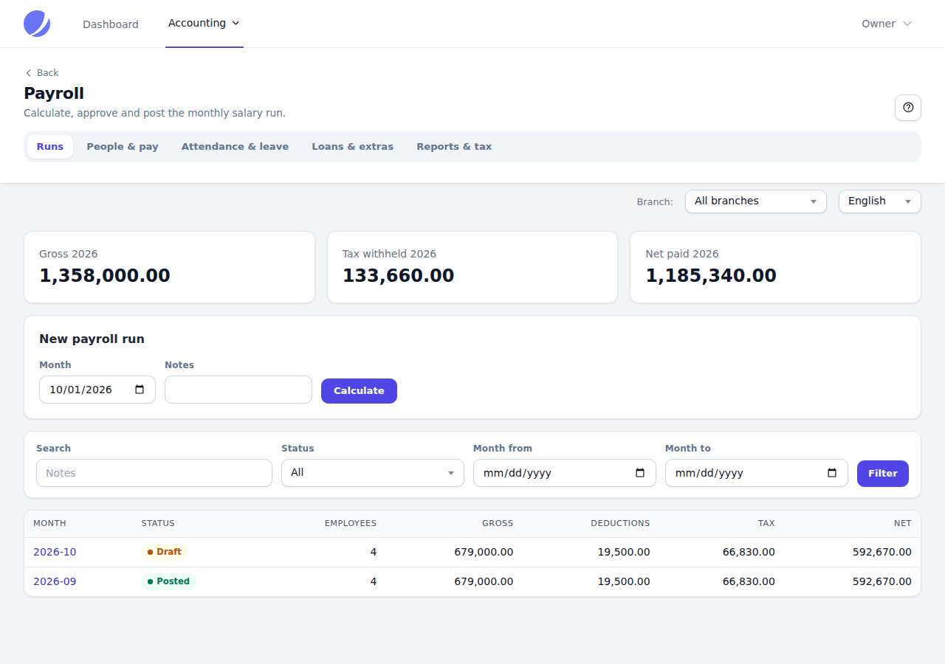The height and width of the screenshot is (664, 945).
Task: Click the STATUS column header
Action: 158,523
